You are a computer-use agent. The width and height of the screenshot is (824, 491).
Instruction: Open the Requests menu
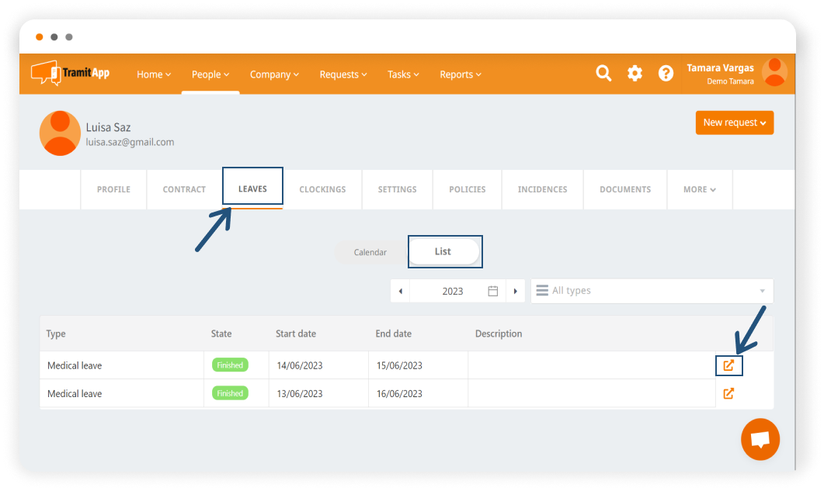point(343,74)
